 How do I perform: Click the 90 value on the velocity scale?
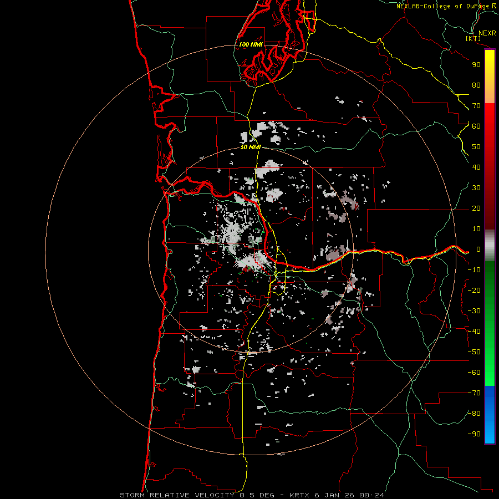tap(476, 65)
